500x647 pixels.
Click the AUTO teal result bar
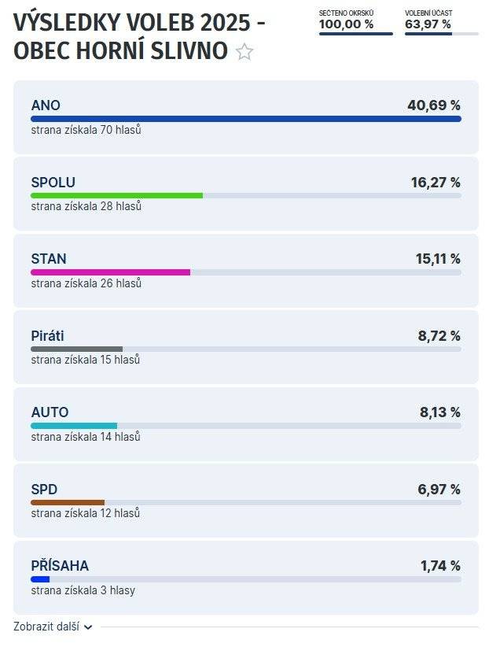pos(74,426)
